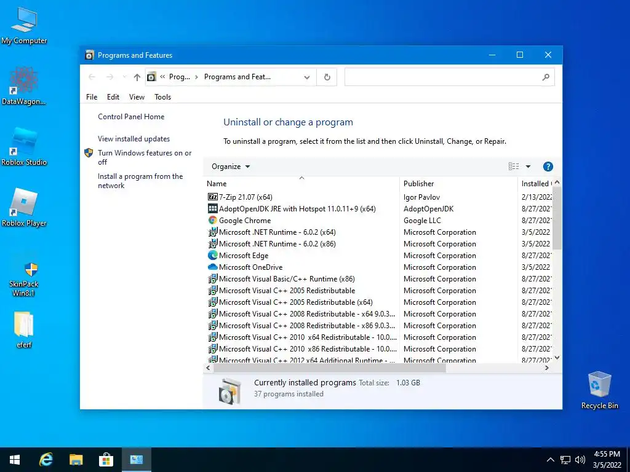
Task: Click the address bar breadcrumb chevrons
Action: (x=162, y=77)
